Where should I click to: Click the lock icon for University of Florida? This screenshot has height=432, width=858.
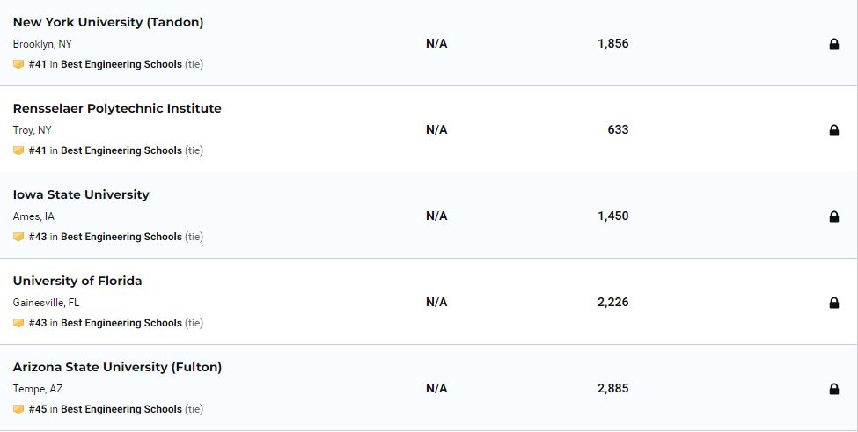pyautogui.click(x=834, y=303)
